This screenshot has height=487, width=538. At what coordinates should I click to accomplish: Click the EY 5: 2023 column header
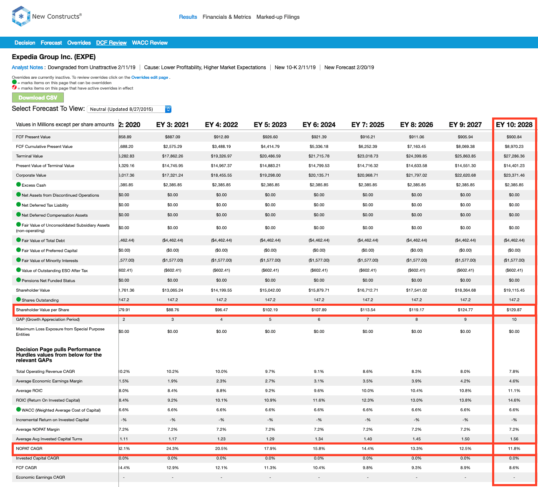(x=270, y=125)
